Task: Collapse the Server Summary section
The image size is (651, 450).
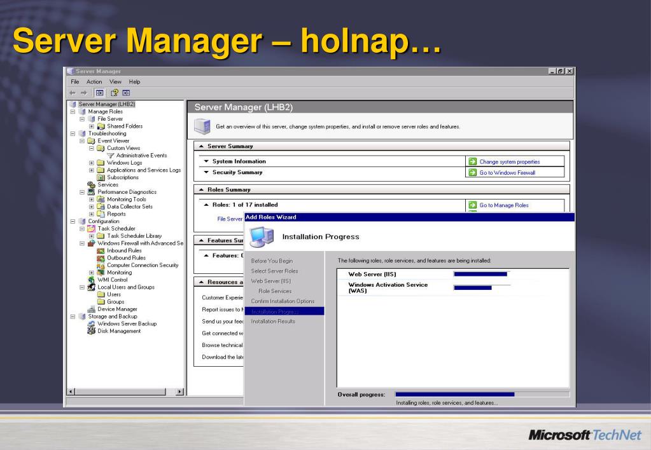Action: (x=201, y=146)
